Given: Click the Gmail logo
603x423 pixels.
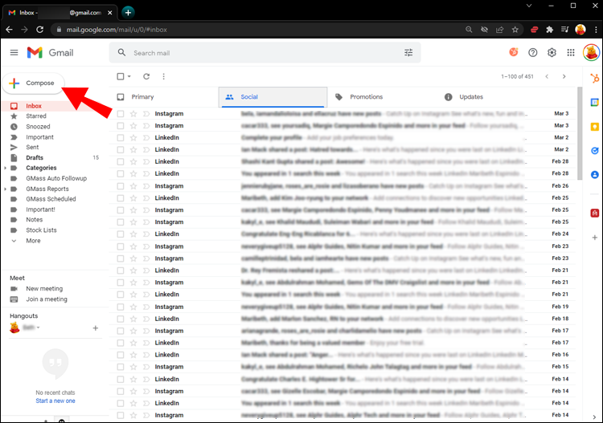Looking at the screenshot, I should coord(50,53).
